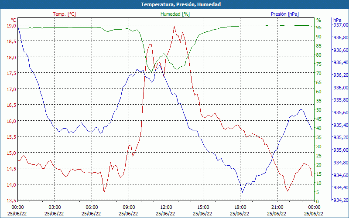The height and width of the screenshot is (218, 349).
Task: Click humidity axis value "20"
Action: (319, 165)
